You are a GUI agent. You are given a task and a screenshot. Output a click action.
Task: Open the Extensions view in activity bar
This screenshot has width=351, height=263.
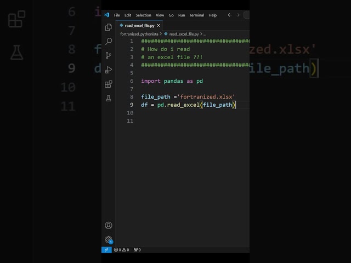[109, 84]
